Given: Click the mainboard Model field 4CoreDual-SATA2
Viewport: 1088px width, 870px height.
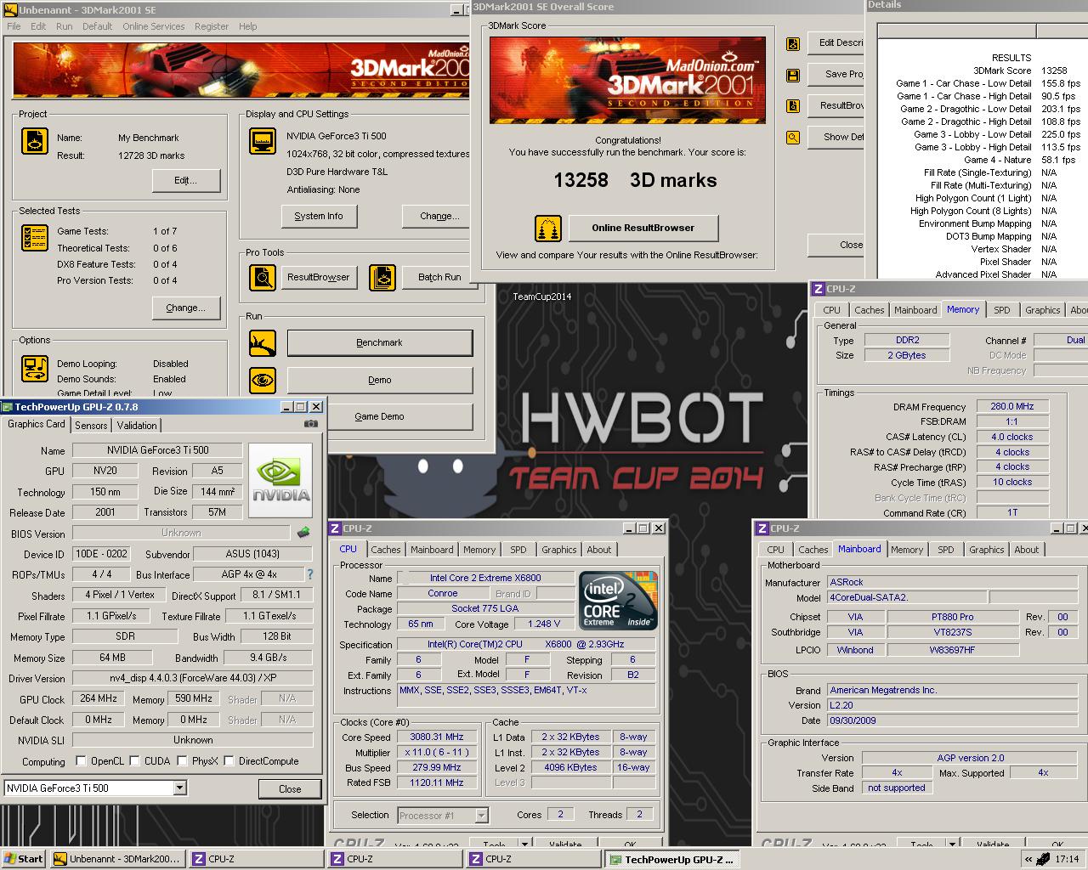Looking at the screenshot, I should [x=907, y=597].
